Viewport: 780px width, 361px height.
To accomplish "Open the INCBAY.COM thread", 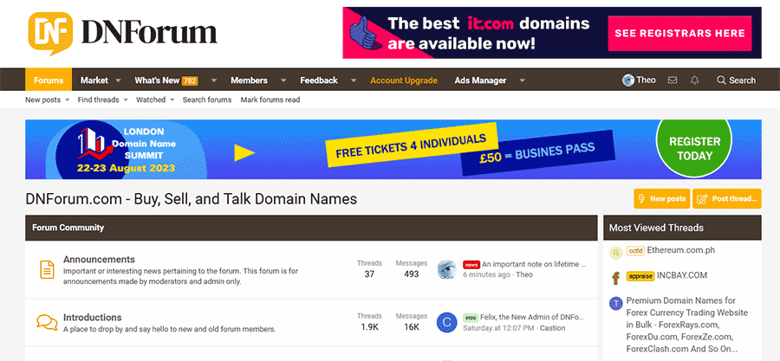I will (x=682, y=275).
